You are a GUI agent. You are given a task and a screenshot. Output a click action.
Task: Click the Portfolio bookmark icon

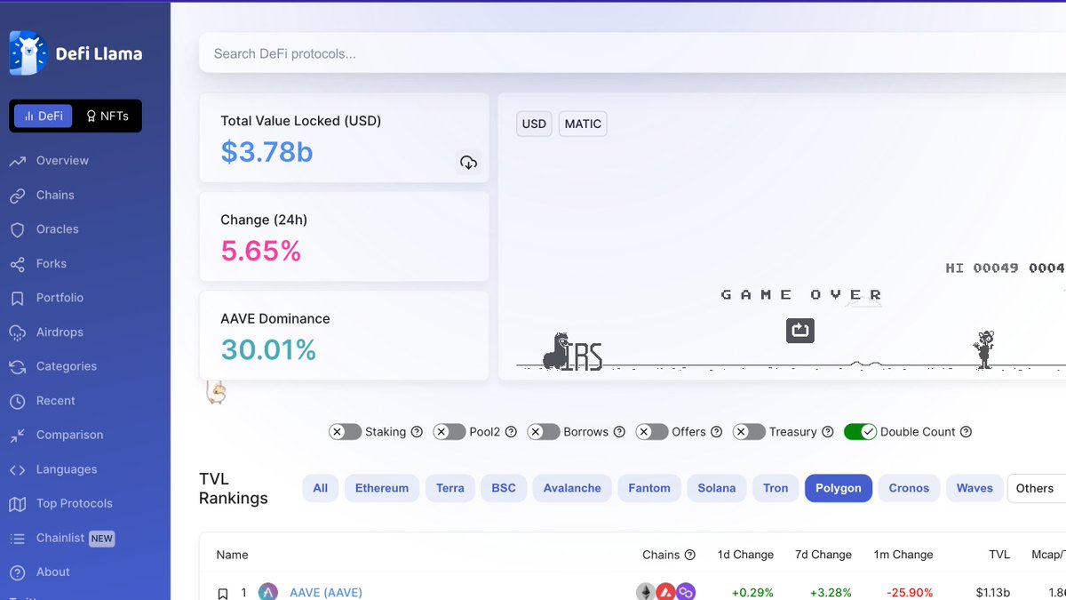[x=18, y=298]
